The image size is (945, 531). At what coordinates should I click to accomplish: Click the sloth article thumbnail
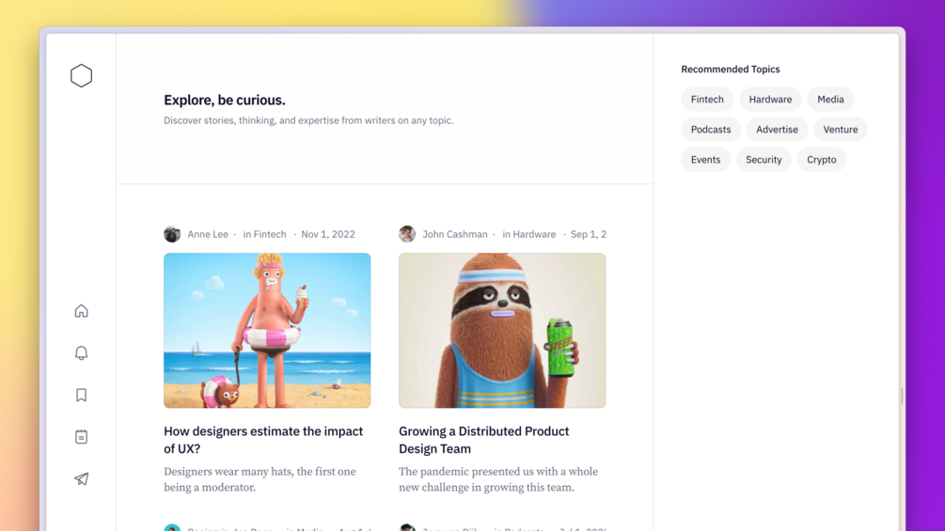click(502, 331)
